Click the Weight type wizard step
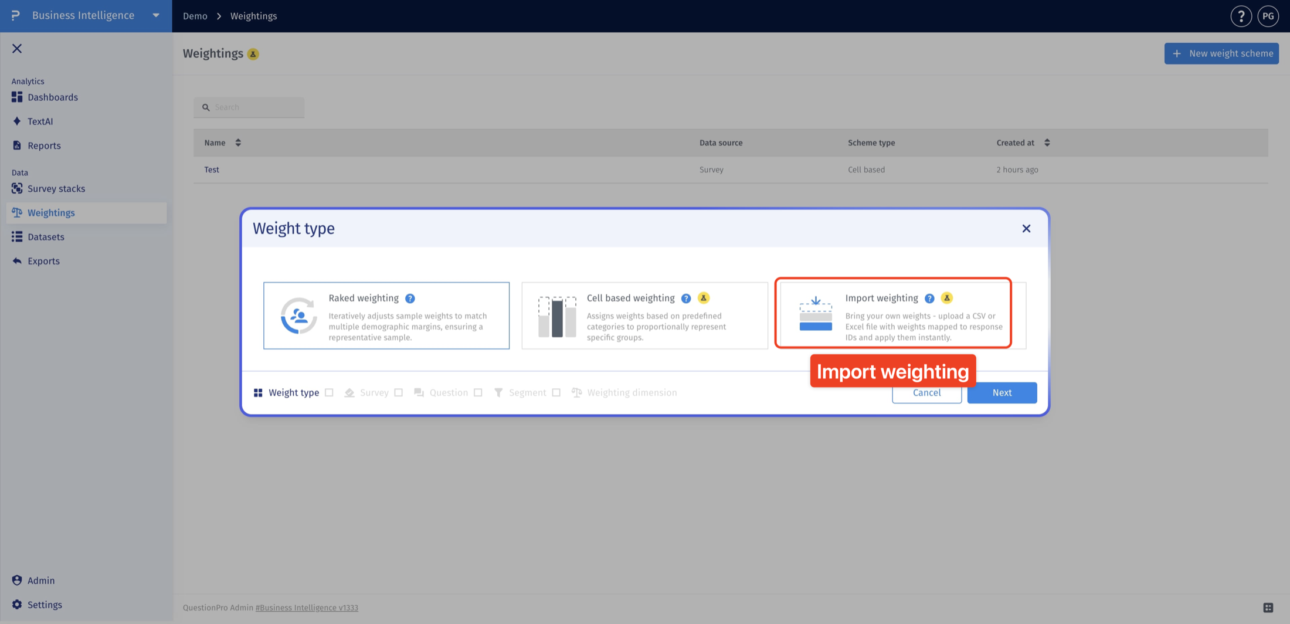Viewport: 1290px width, 624px height. tap(286, 393)
